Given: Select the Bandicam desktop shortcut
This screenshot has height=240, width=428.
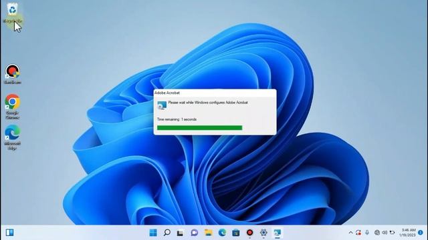Looking at the screenshot, I should (x=12, y=74).
